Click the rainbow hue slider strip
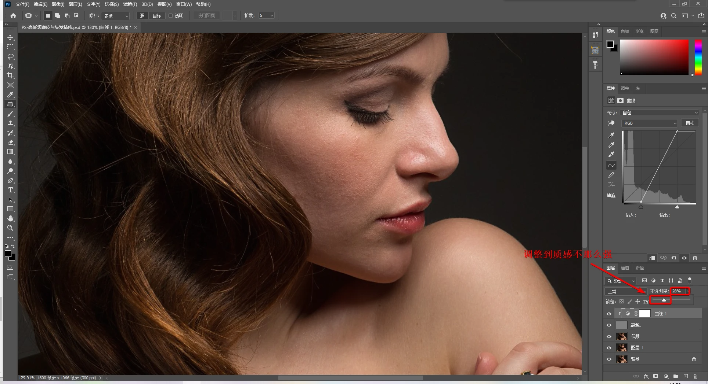This screenshot has height=384, width=708. (698, 57)
